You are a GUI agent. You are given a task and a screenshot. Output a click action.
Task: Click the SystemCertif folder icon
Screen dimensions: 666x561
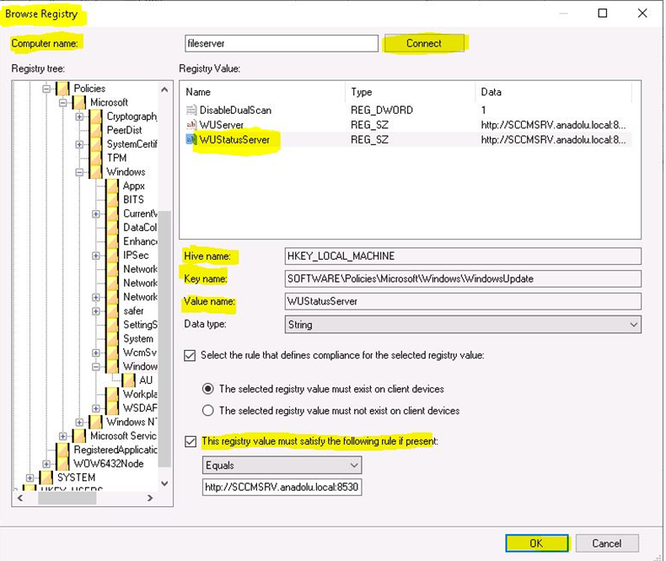(x=96, y=144)
